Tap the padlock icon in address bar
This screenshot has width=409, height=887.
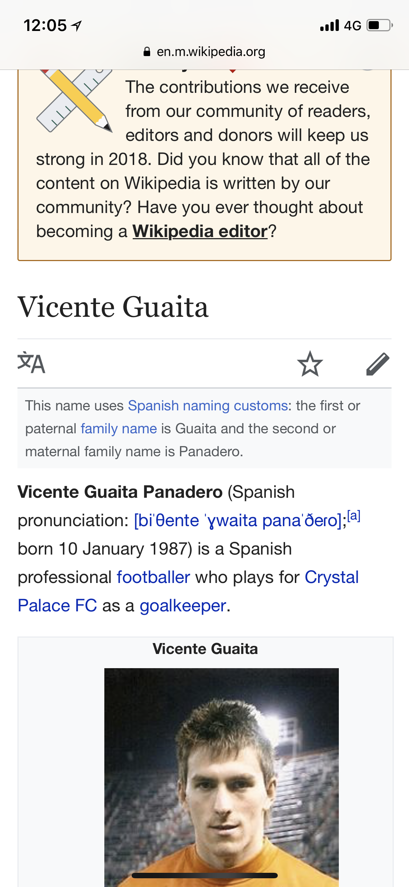click(147, 52)
